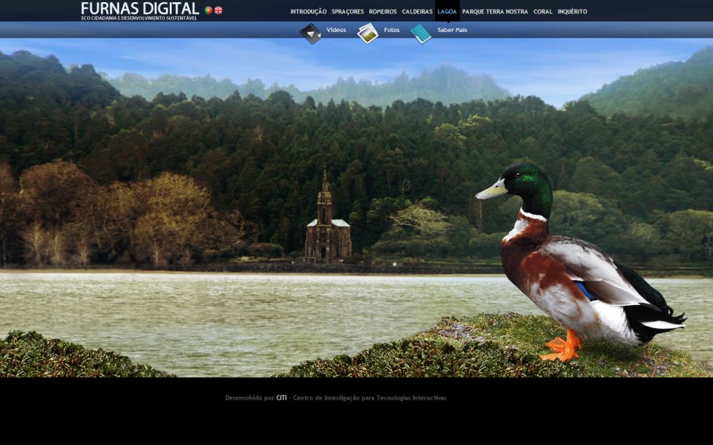Click the Vídeos text link
The height and width of the screenshot is (445, 713).
point(336,30)
